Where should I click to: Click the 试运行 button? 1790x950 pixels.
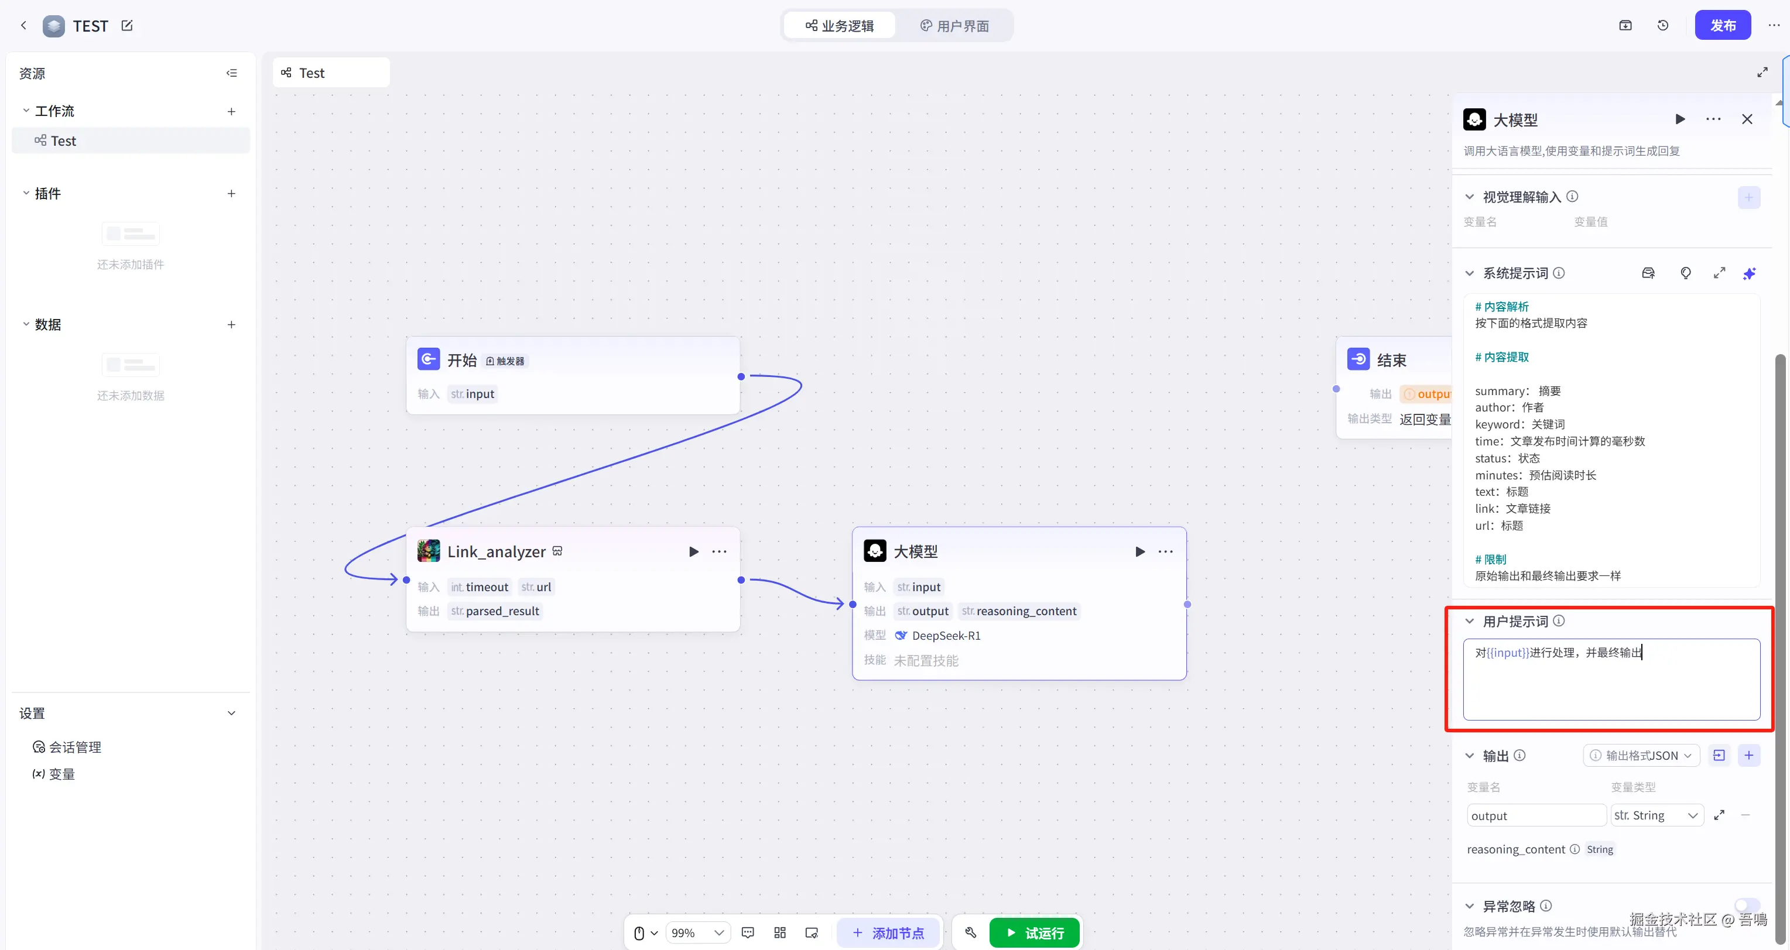pyautogui.click(x=1034, y=932)
